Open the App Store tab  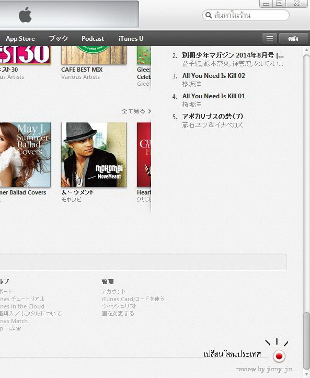point(20,39)
